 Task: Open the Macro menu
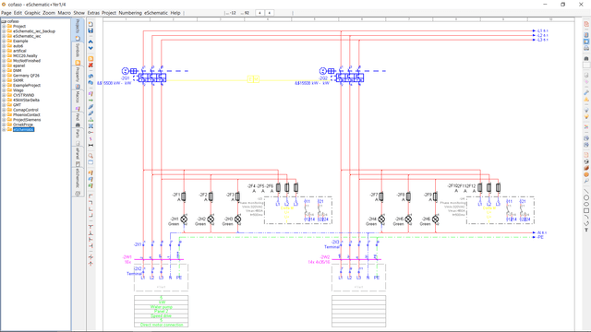[x=64, y=13]
